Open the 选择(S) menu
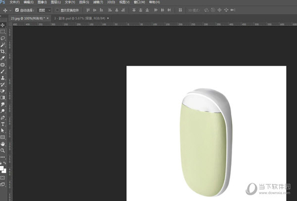 tap(84, 2)
